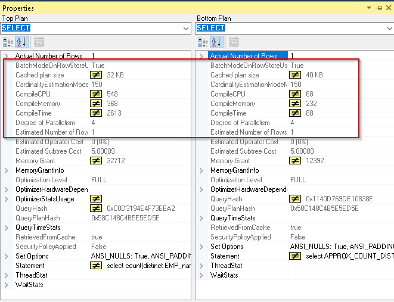
Task: Select Alphabetical sort icon in Top Plan
Action: [21, 42]
